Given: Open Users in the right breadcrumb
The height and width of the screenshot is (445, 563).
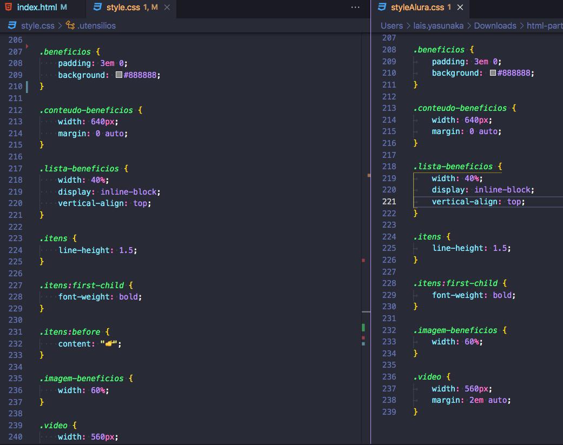Looking at the screenshot, I should 392,25.
